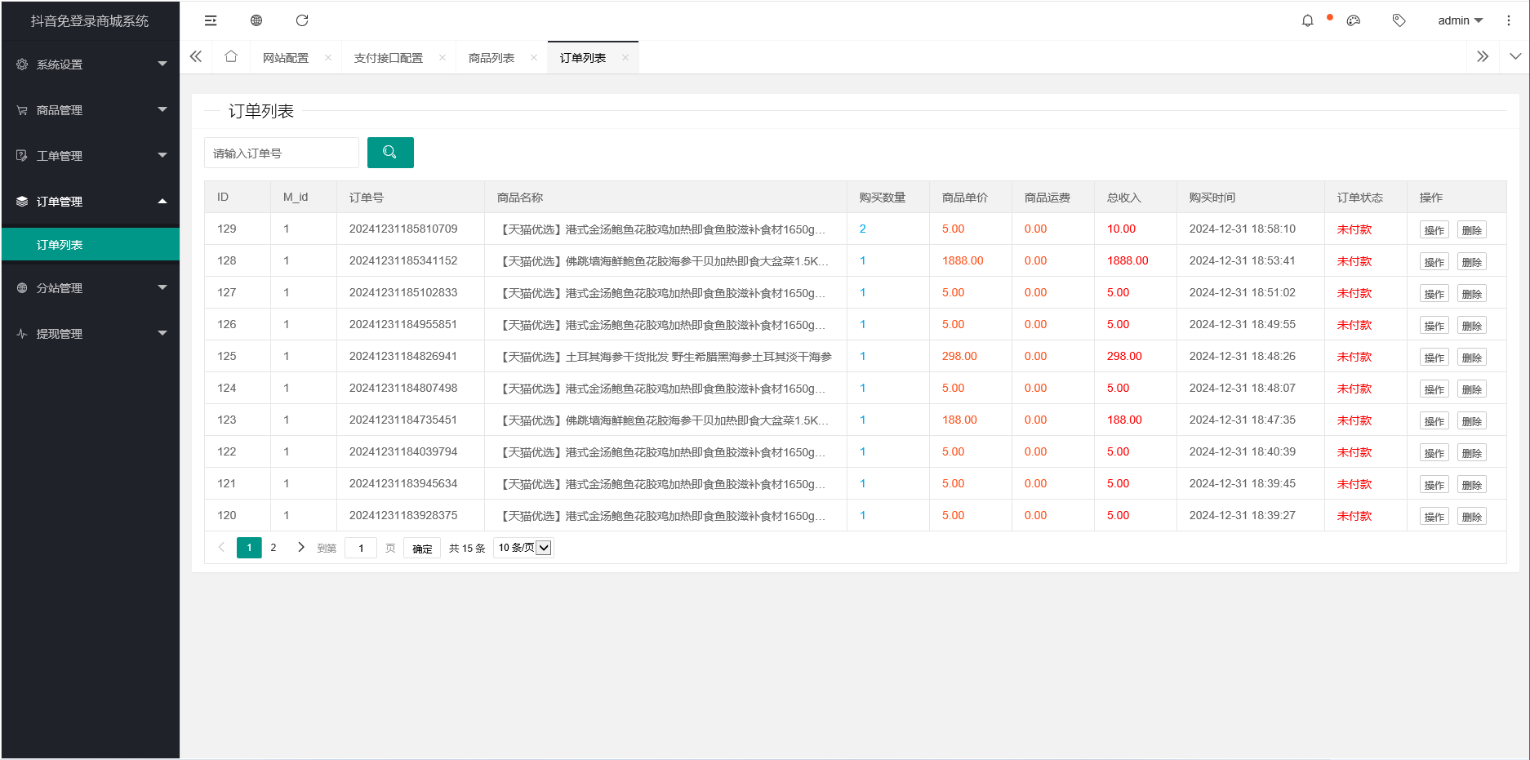Click 删除 for order ID 126
1530x760 pixels.
[x=1472, y=326]
